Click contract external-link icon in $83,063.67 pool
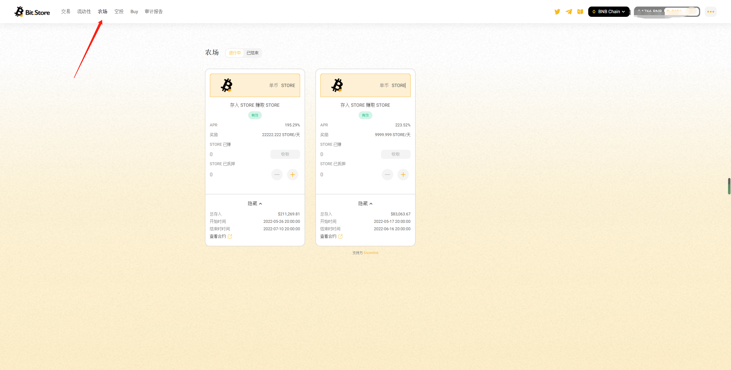This screenshot has width=731, height=370. (340, 236)
